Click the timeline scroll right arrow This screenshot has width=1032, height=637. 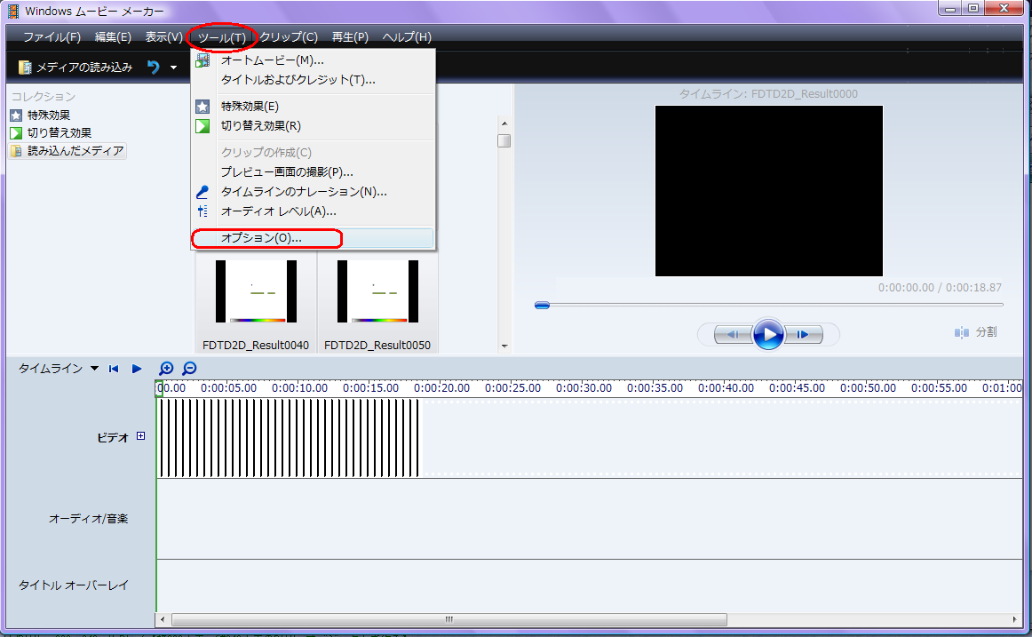point(1015,619)
